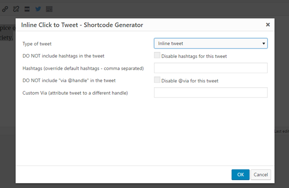The height and width of the screenshot is (188, 289).
Task: Click the Custom Via label text
Action: click(x=75, y=93)
